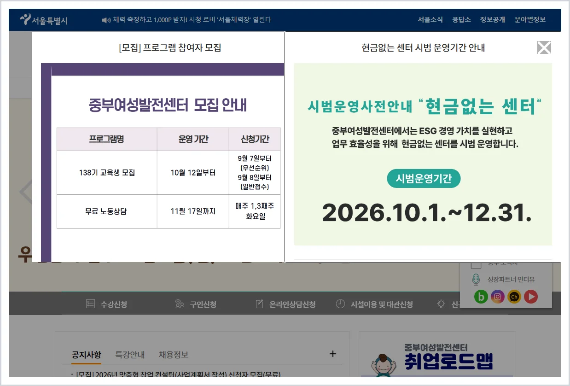Click the clock icon for 시설이용 및 대관신청
The image size is (570, 386).
[340, 304]
